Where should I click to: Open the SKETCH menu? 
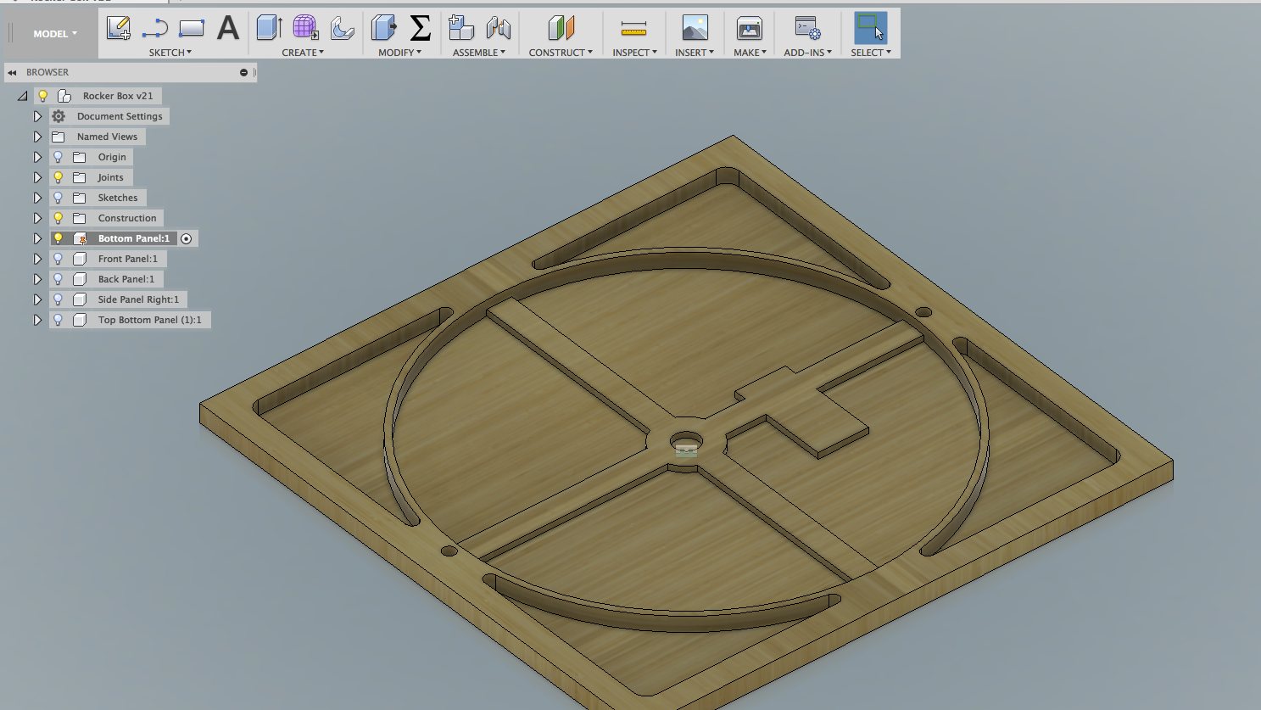[x=170, y=53]
